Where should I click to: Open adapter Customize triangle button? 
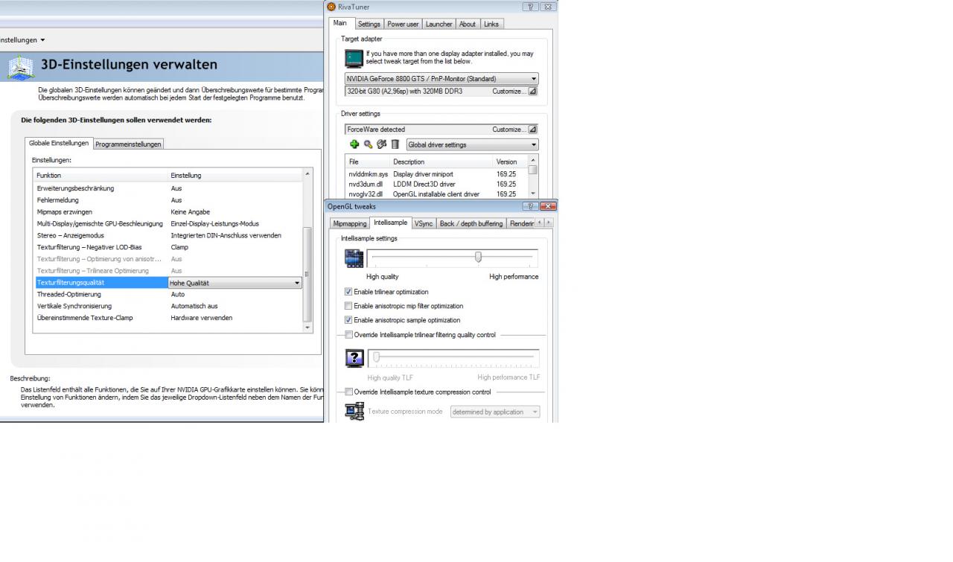[532, 91]
